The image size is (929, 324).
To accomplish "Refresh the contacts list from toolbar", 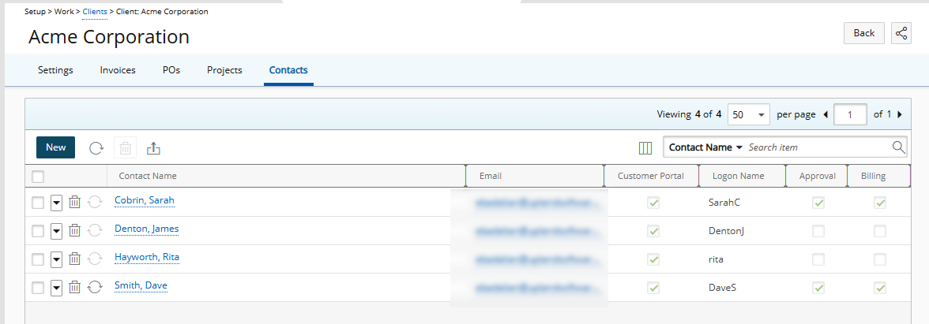I will (96, 148).
